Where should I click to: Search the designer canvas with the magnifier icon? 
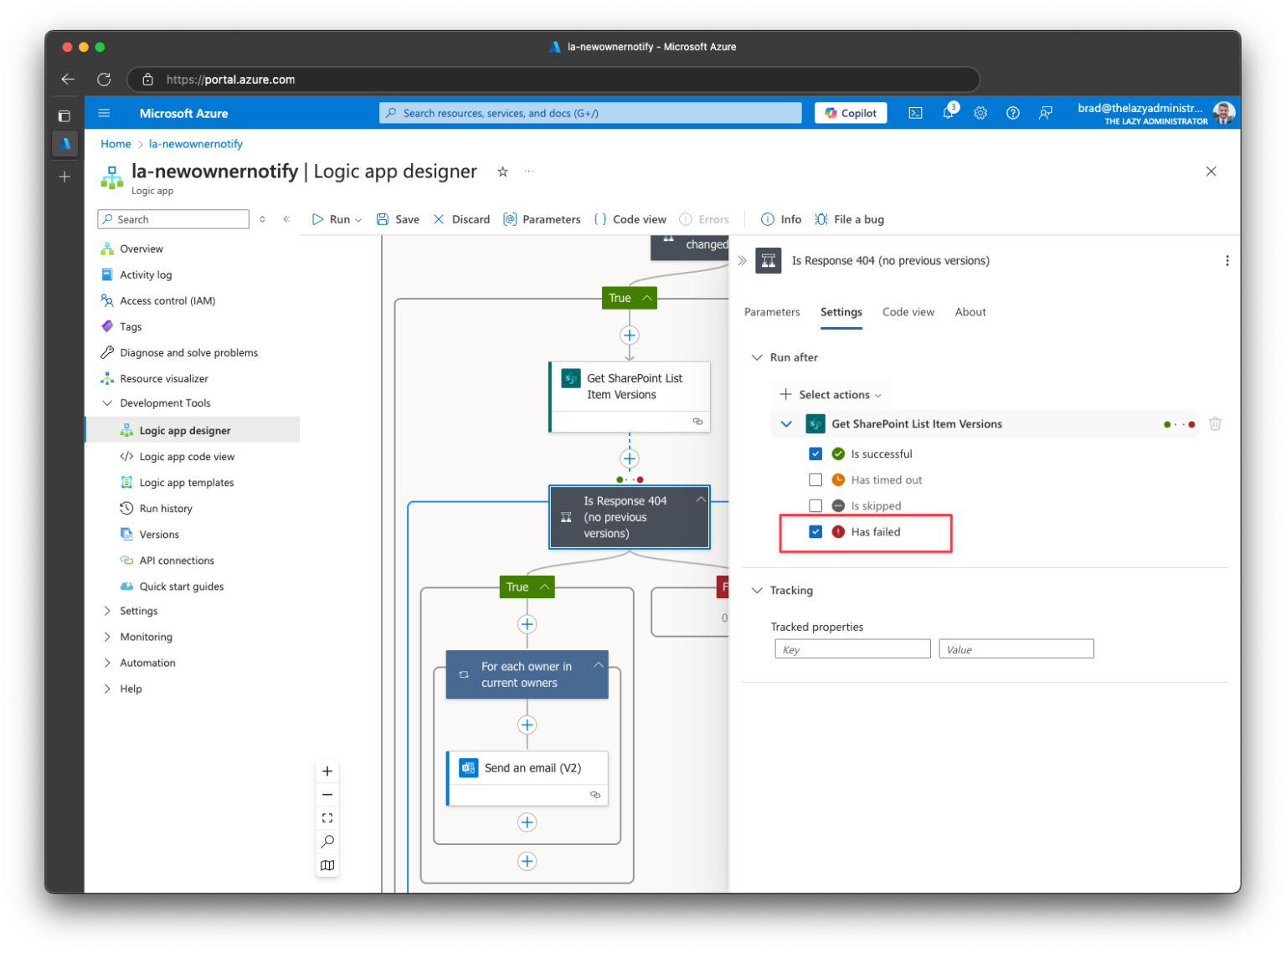[x=327, y=842]
